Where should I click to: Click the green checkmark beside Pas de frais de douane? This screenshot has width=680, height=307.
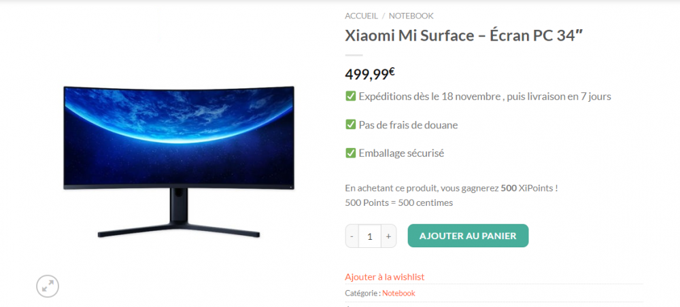350,125
